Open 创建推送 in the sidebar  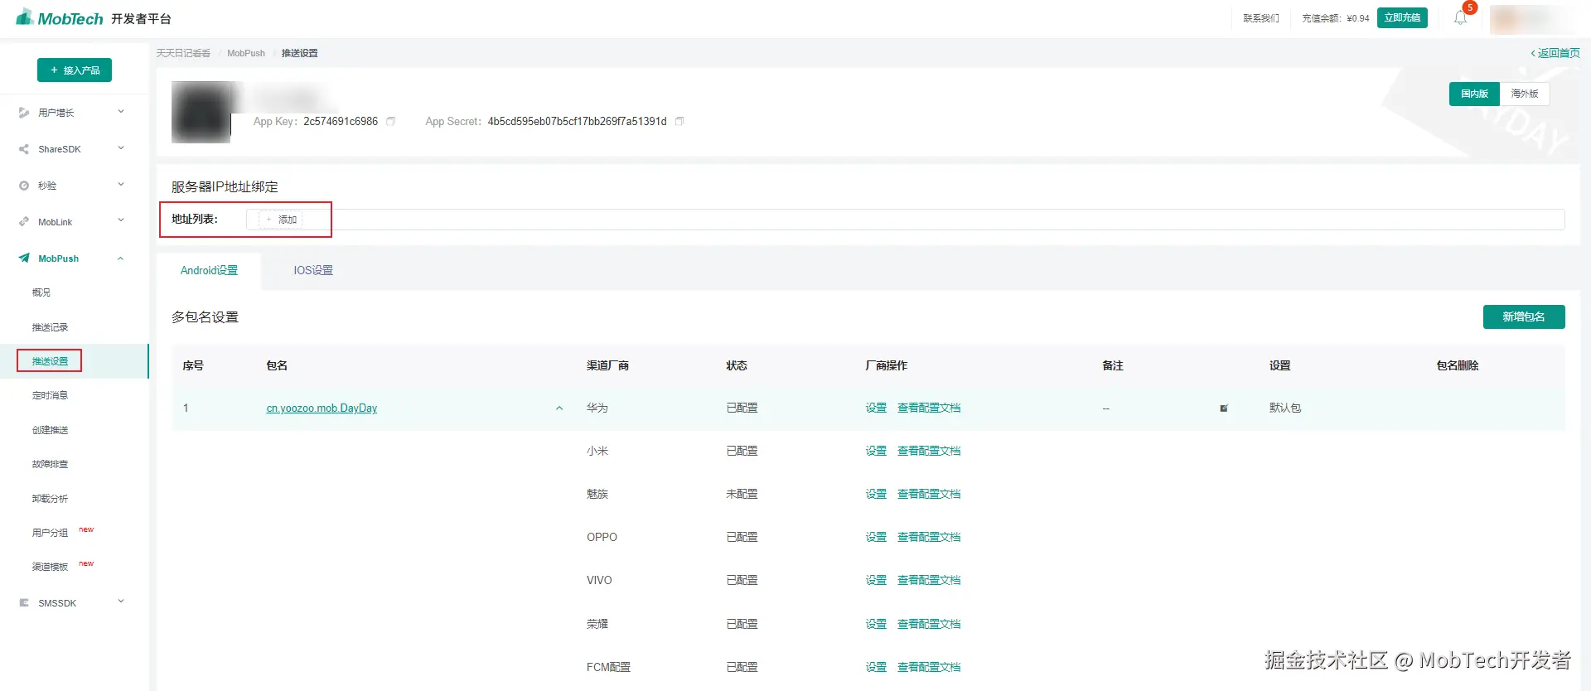click(50, 430)
